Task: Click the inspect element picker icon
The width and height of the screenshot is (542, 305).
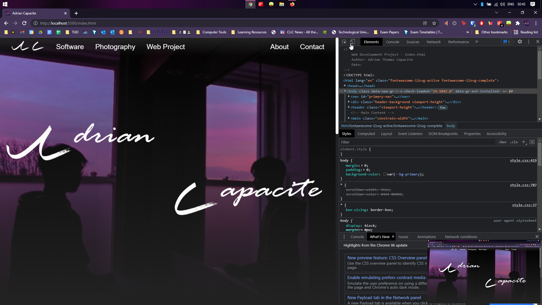Action: click(344, 42)
